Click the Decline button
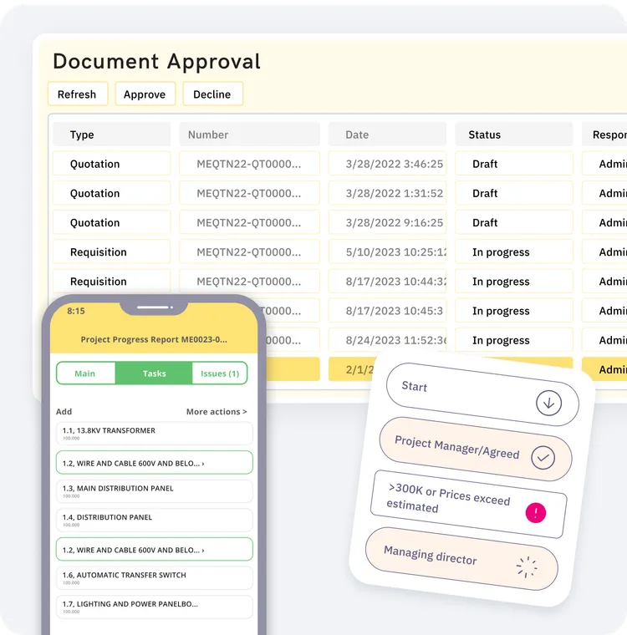This screenshot has width=627, height=635. coord(212,94)
